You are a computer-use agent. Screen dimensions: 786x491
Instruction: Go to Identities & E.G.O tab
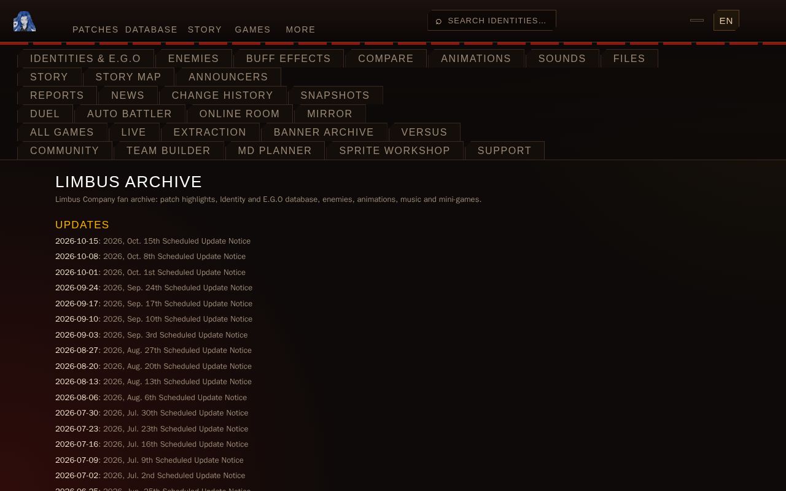(85, 58)
